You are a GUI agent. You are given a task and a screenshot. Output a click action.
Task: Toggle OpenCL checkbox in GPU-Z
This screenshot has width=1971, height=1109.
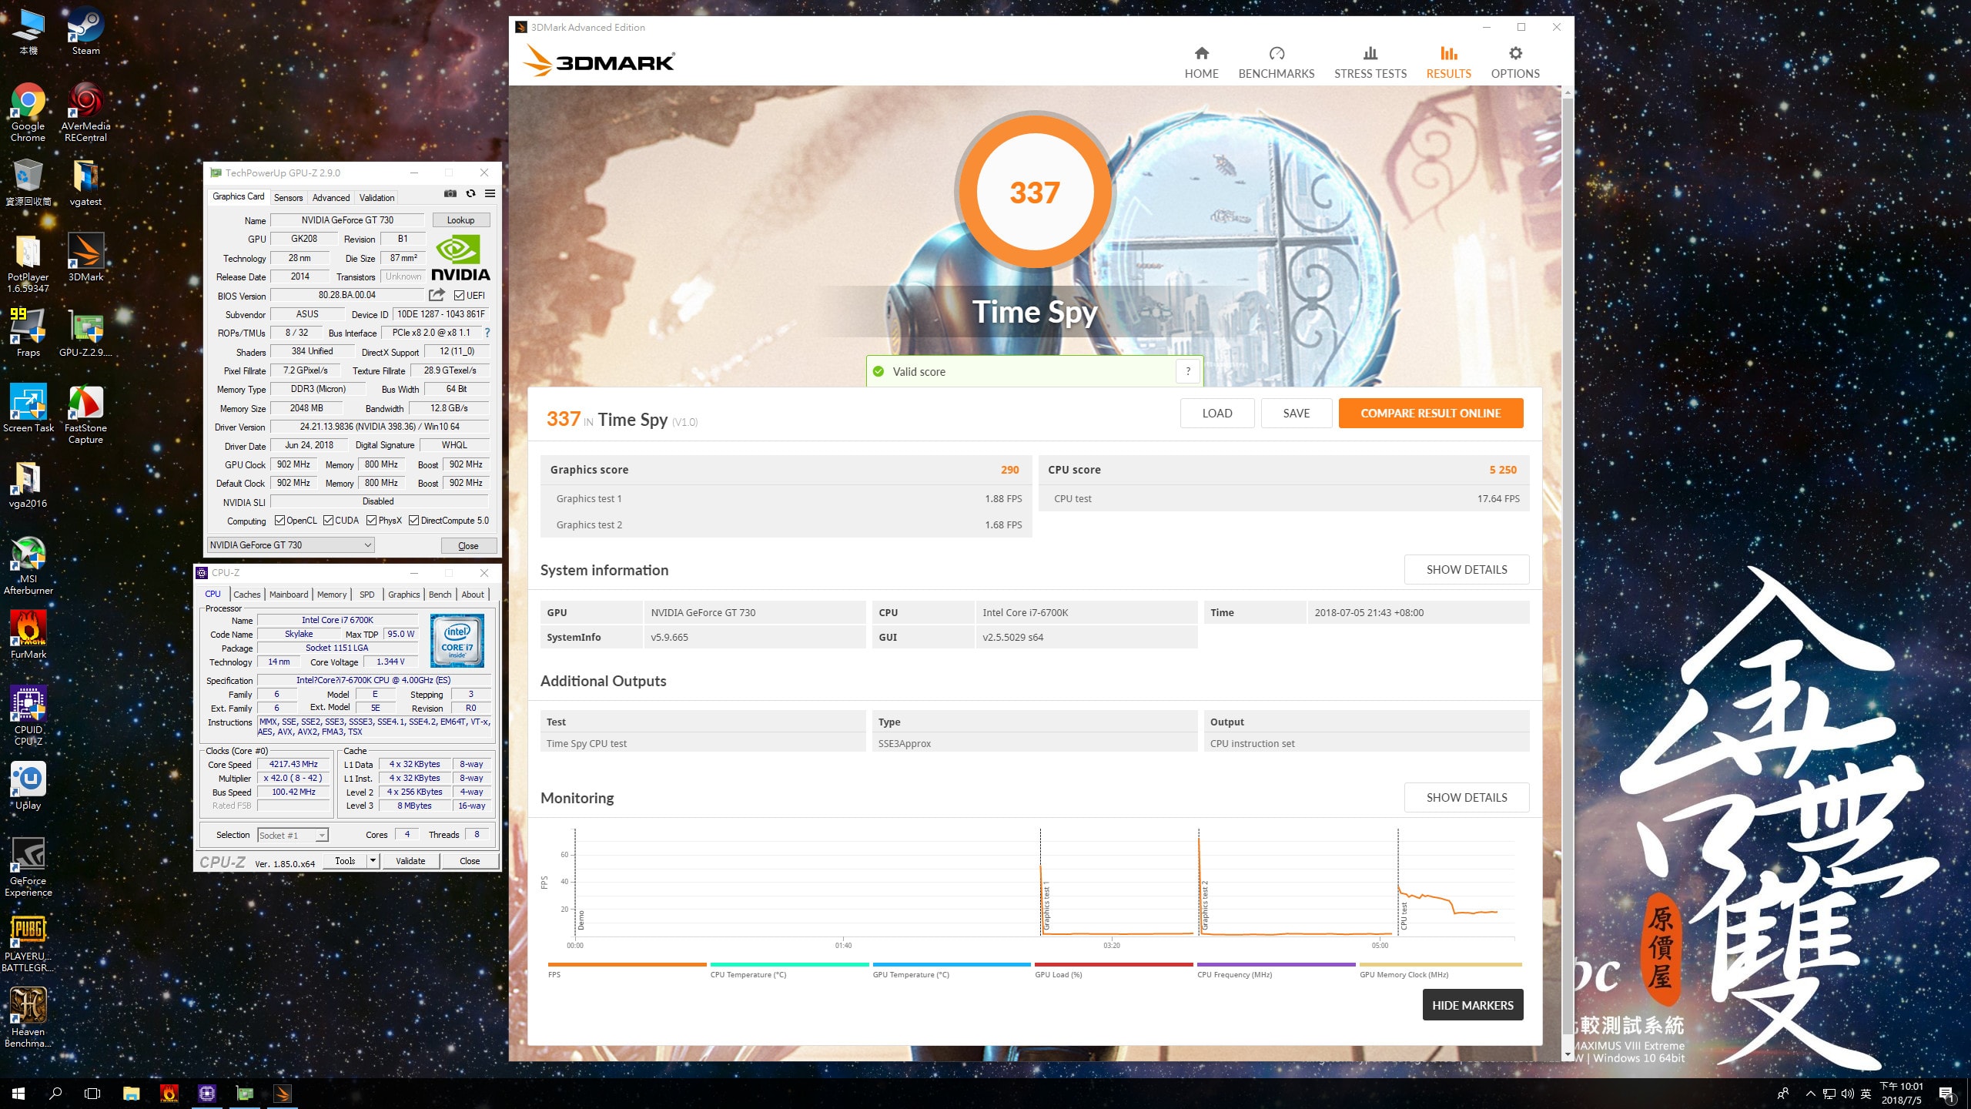pos(280,521)
